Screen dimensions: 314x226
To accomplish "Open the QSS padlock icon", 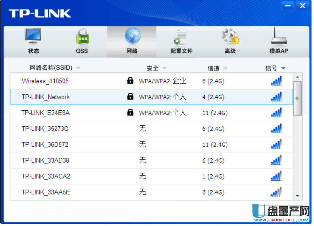I will tap(82, 36).
